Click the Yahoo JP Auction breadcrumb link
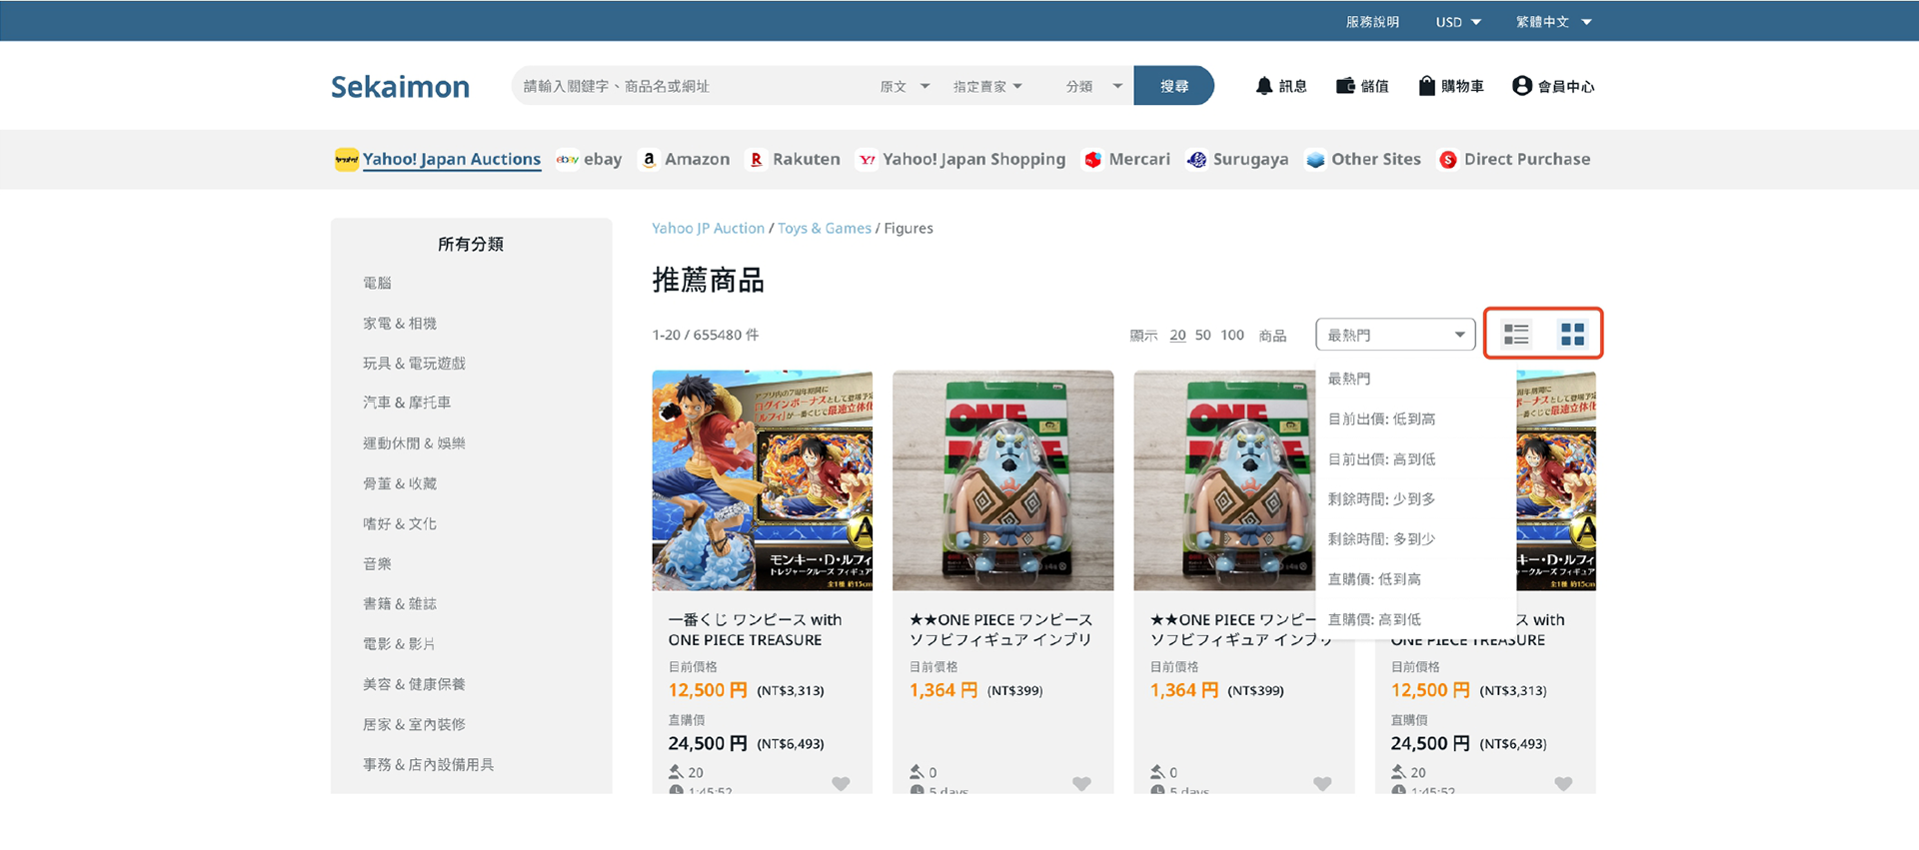Viewport: 1919px width, 850px height. click(x=708, y=228)
